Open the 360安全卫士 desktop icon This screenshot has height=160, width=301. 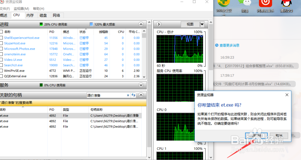(224, 8)
